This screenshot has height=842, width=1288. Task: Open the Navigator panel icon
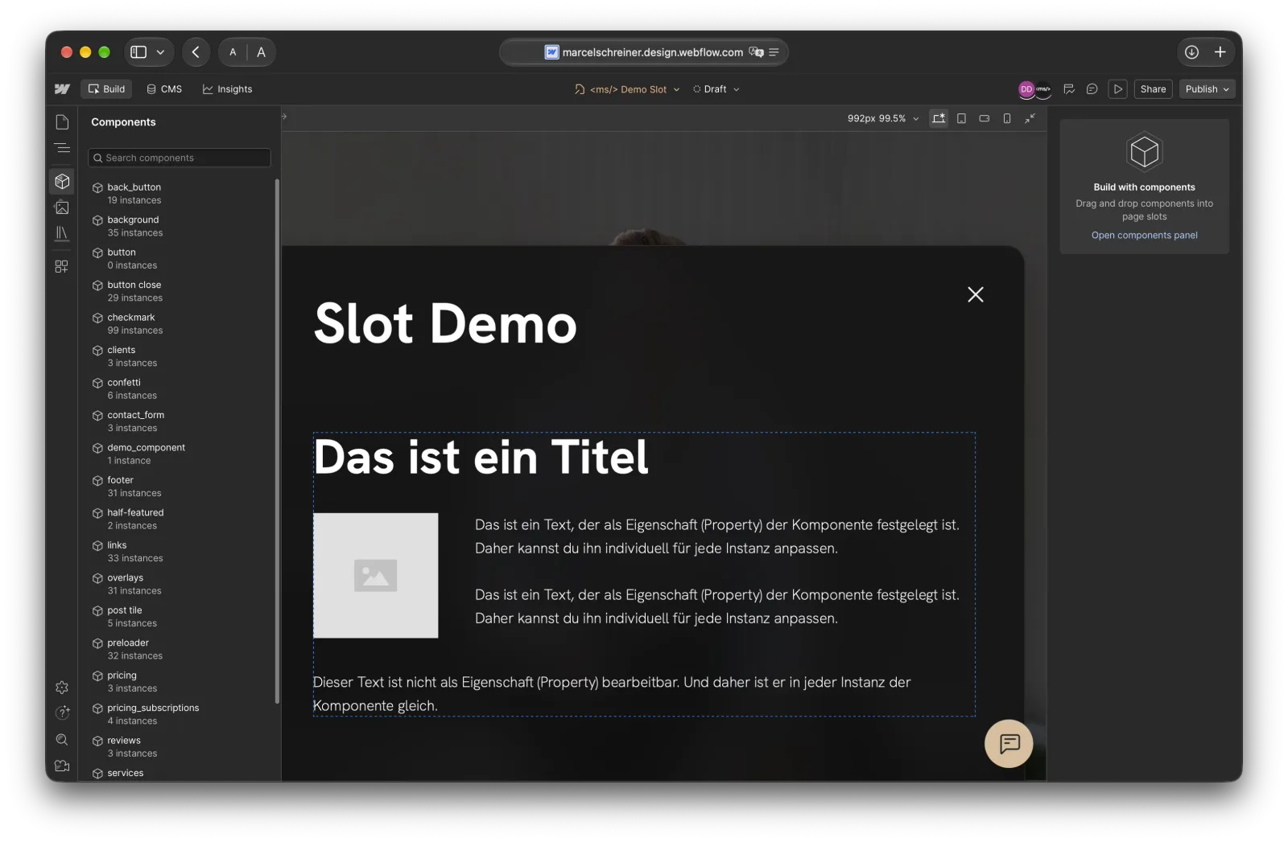coord(62,148)
